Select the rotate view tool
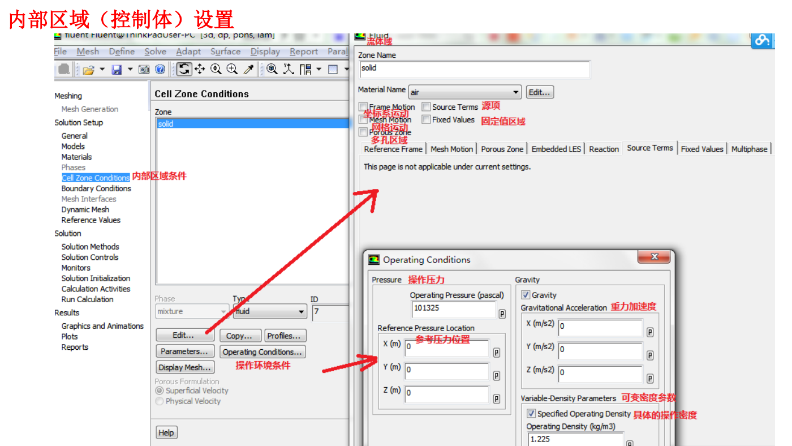Screen dimensions: 792x446 (184, 69)
